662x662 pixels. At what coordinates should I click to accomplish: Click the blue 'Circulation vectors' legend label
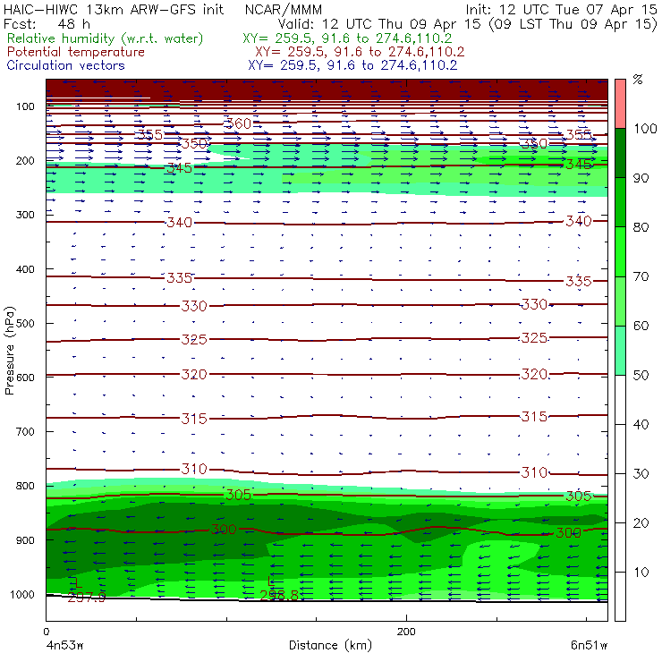pos(66,65)
